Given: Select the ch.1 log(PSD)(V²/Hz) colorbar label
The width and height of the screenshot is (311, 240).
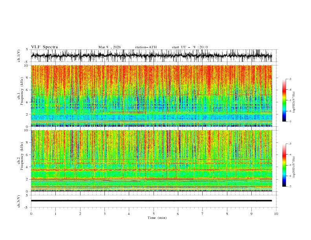Looking at the screenshot, I should click(294, 102).
